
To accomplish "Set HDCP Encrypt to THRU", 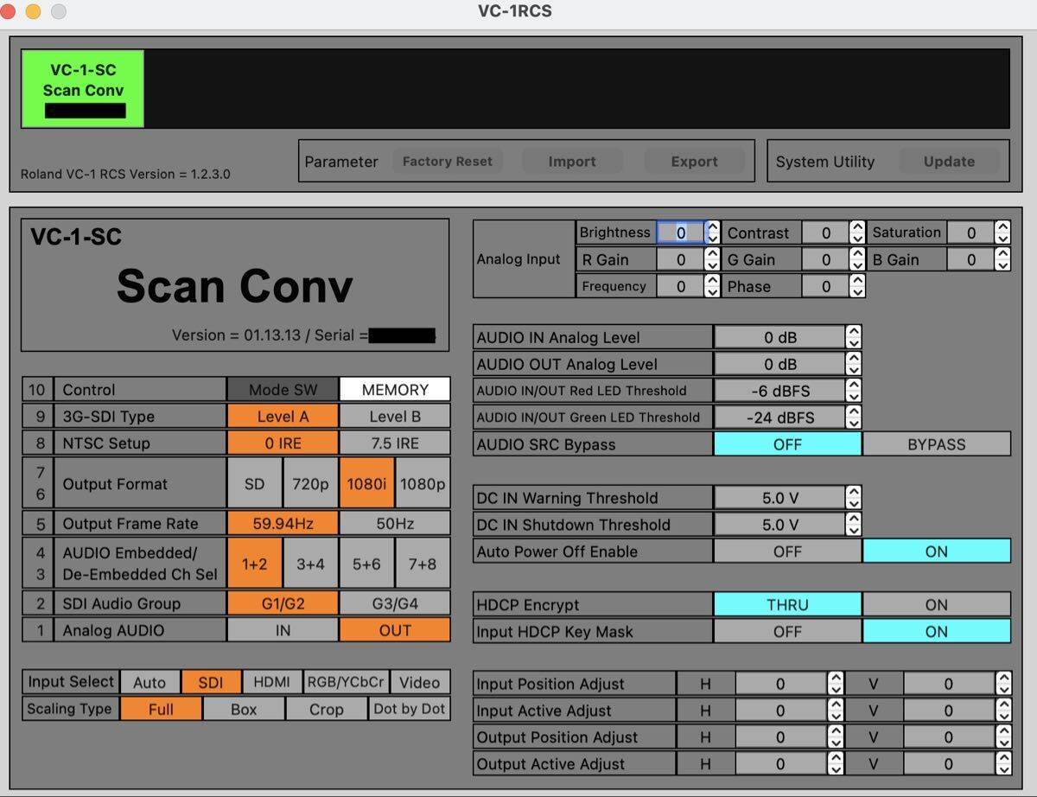I will [787, 605].
